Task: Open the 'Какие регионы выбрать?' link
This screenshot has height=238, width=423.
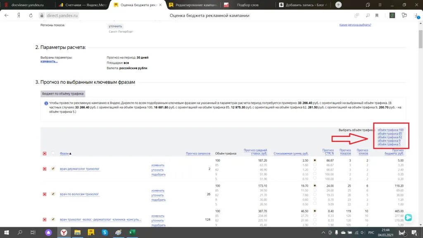Action: (355, 25)
